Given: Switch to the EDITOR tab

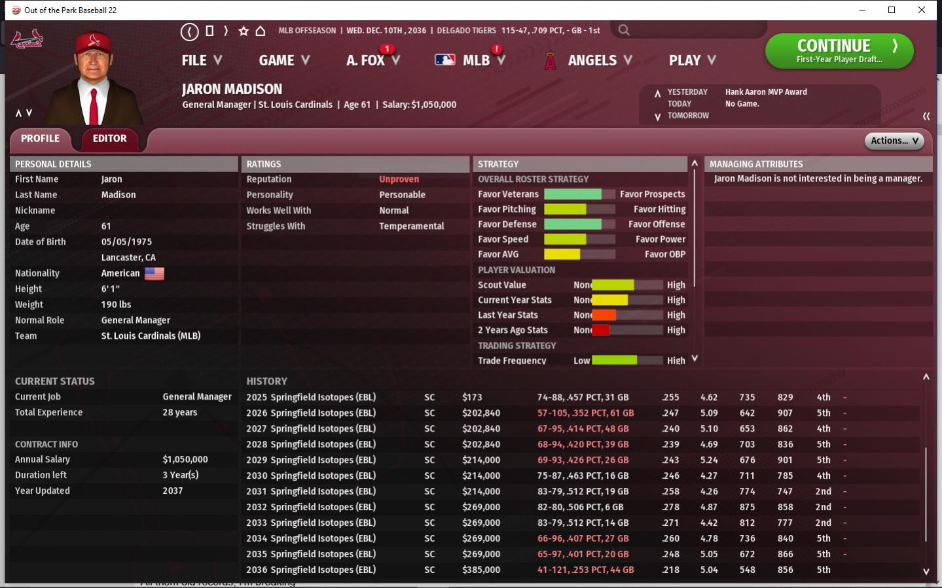Looking at the screenshot, I should pos(109,139).
